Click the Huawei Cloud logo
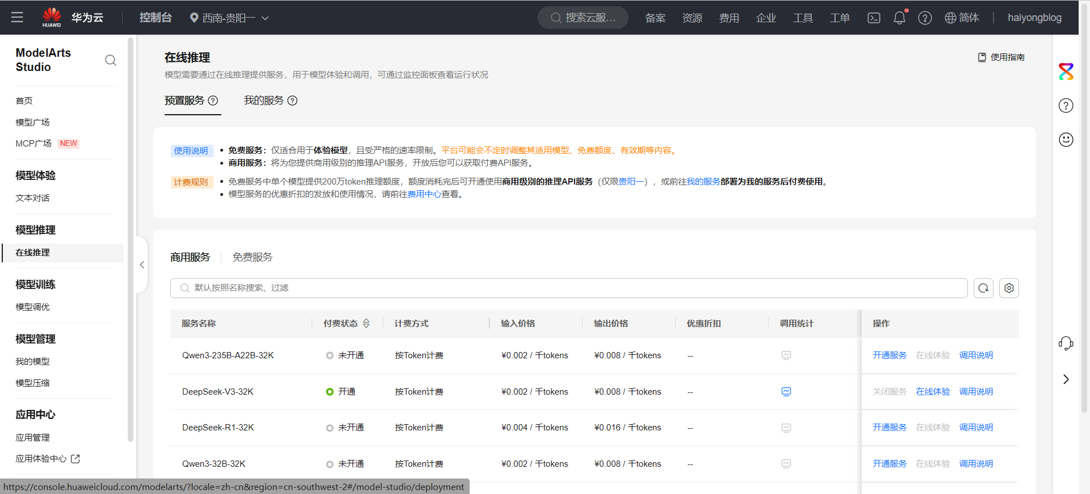Image resolution: width=1090 pixels, height=494 pixels. 73,18
